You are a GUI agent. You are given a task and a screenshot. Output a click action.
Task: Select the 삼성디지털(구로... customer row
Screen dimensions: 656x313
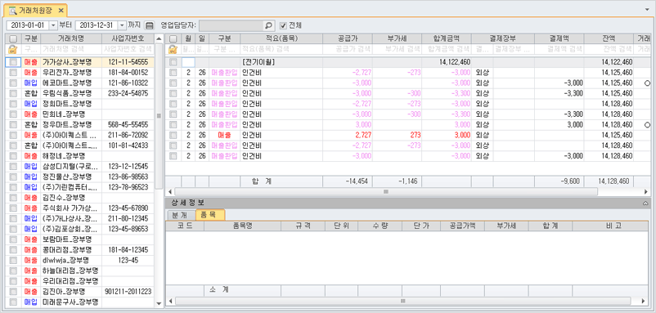point(79,167)
